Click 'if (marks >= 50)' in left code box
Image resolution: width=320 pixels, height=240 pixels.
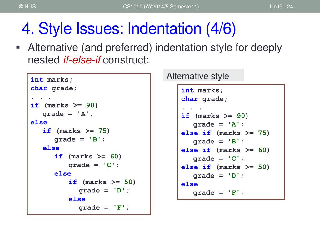(x=102, y=182)
